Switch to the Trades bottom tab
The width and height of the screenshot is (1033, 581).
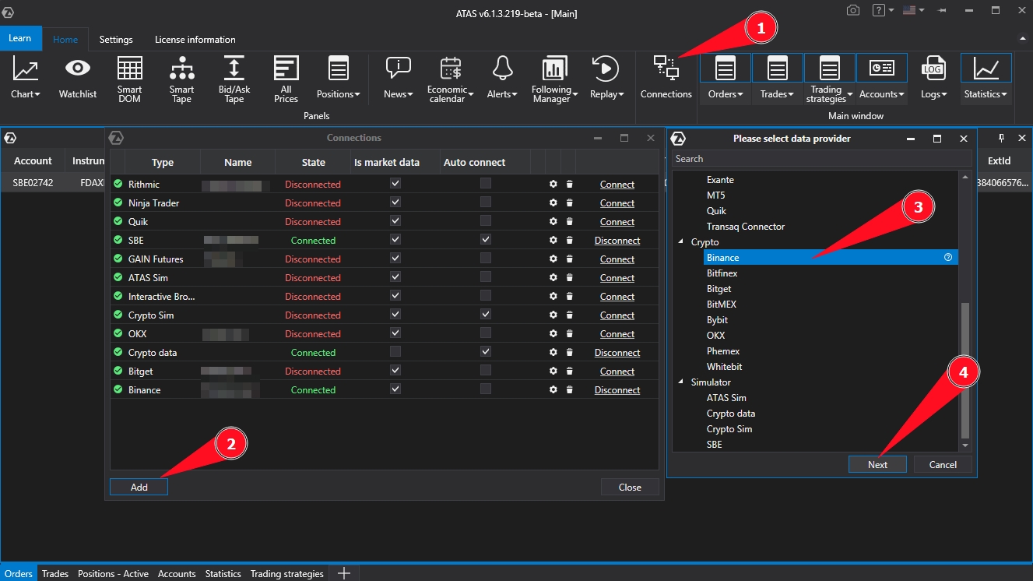(x=55, y=574)
